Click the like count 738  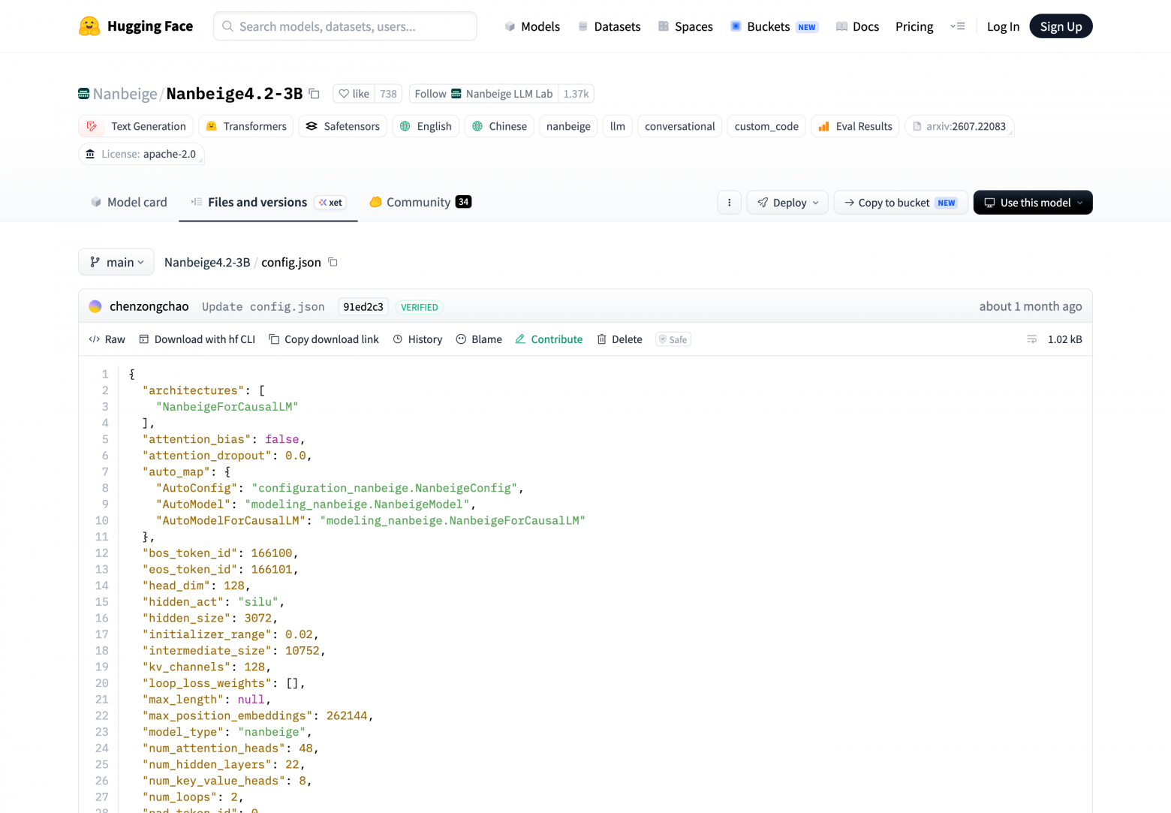[388, 94]
